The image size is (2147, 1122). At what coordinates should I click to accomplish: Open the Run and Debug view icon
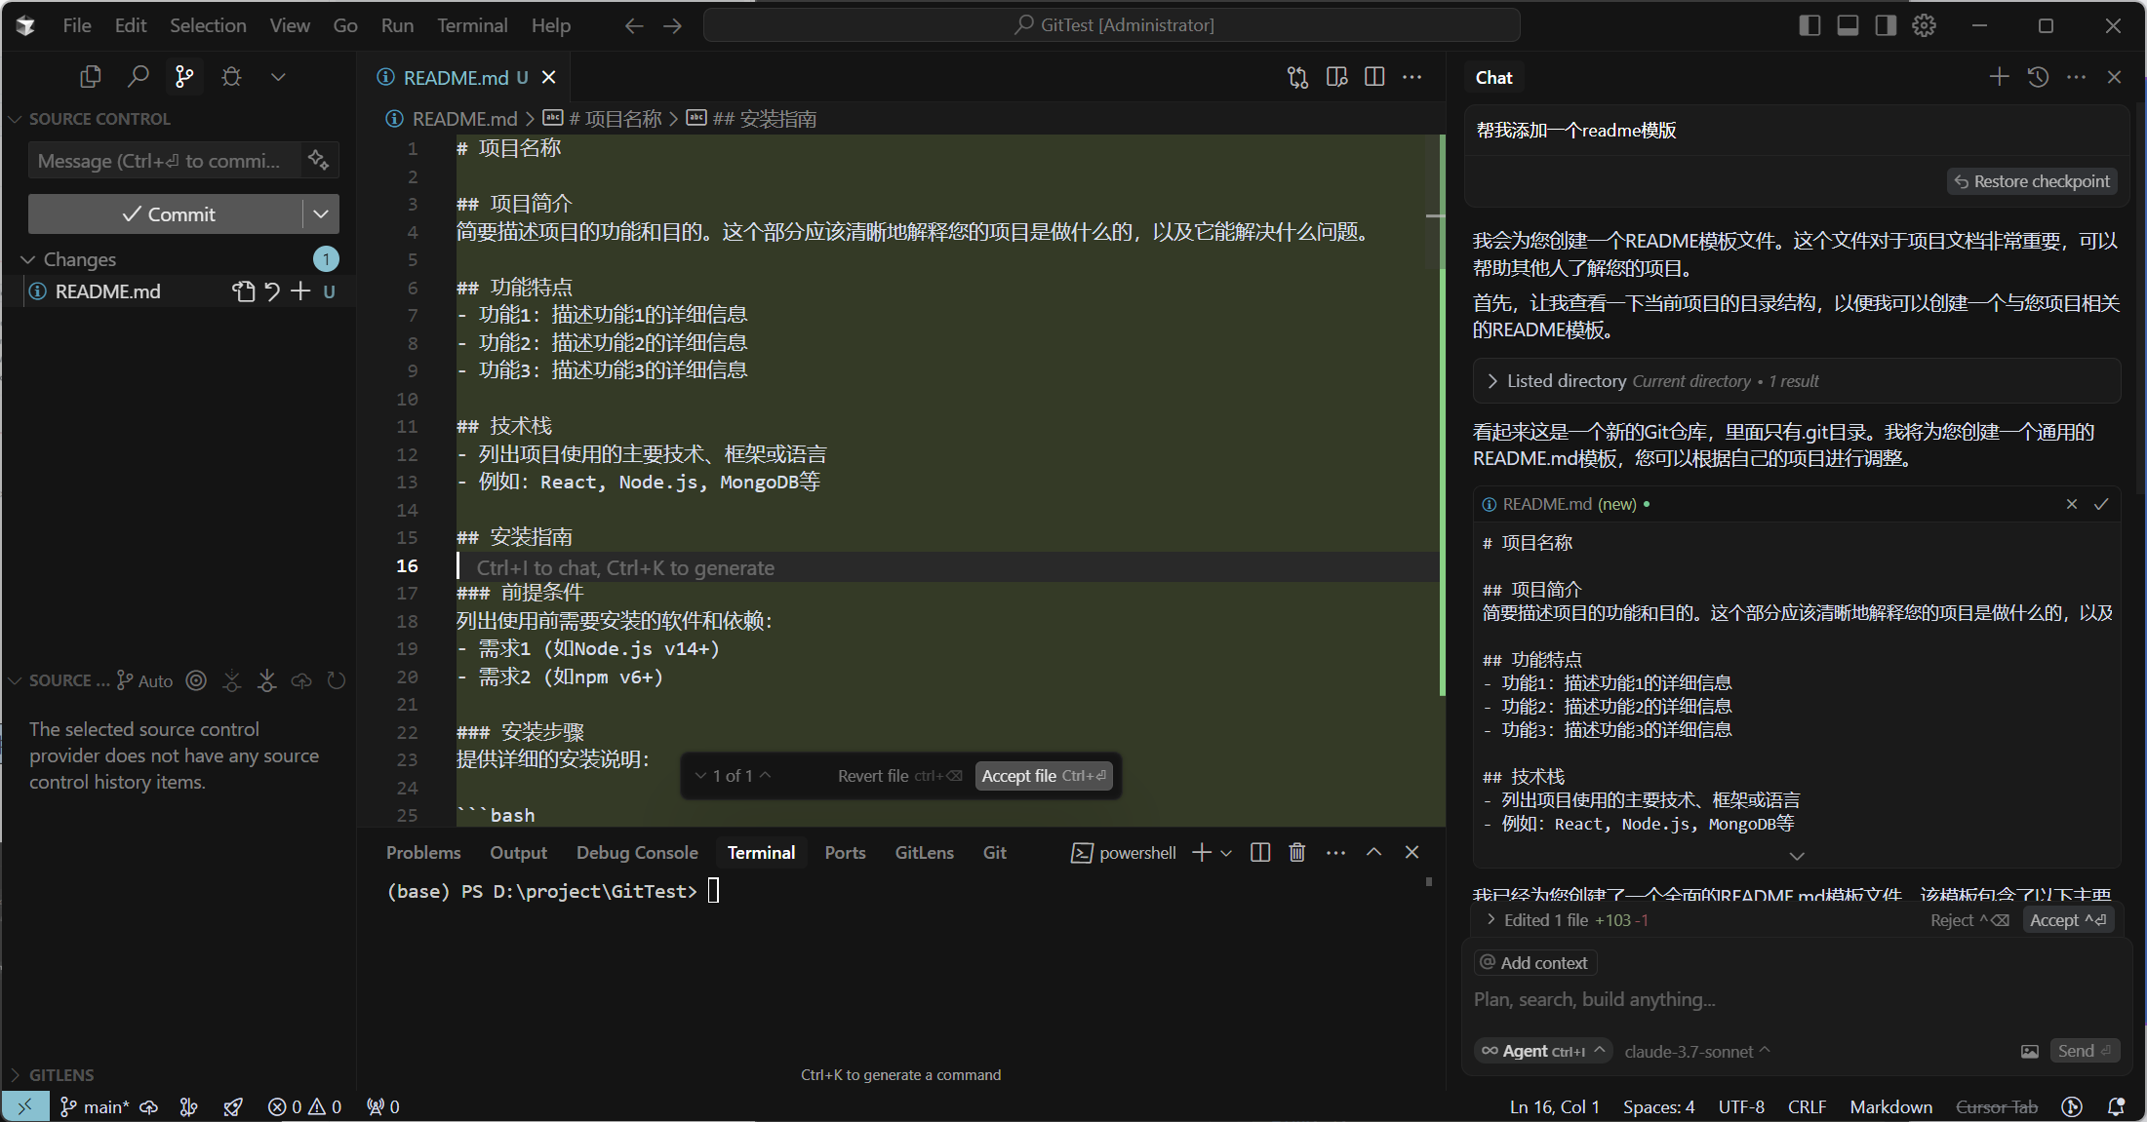coord(231,77)
